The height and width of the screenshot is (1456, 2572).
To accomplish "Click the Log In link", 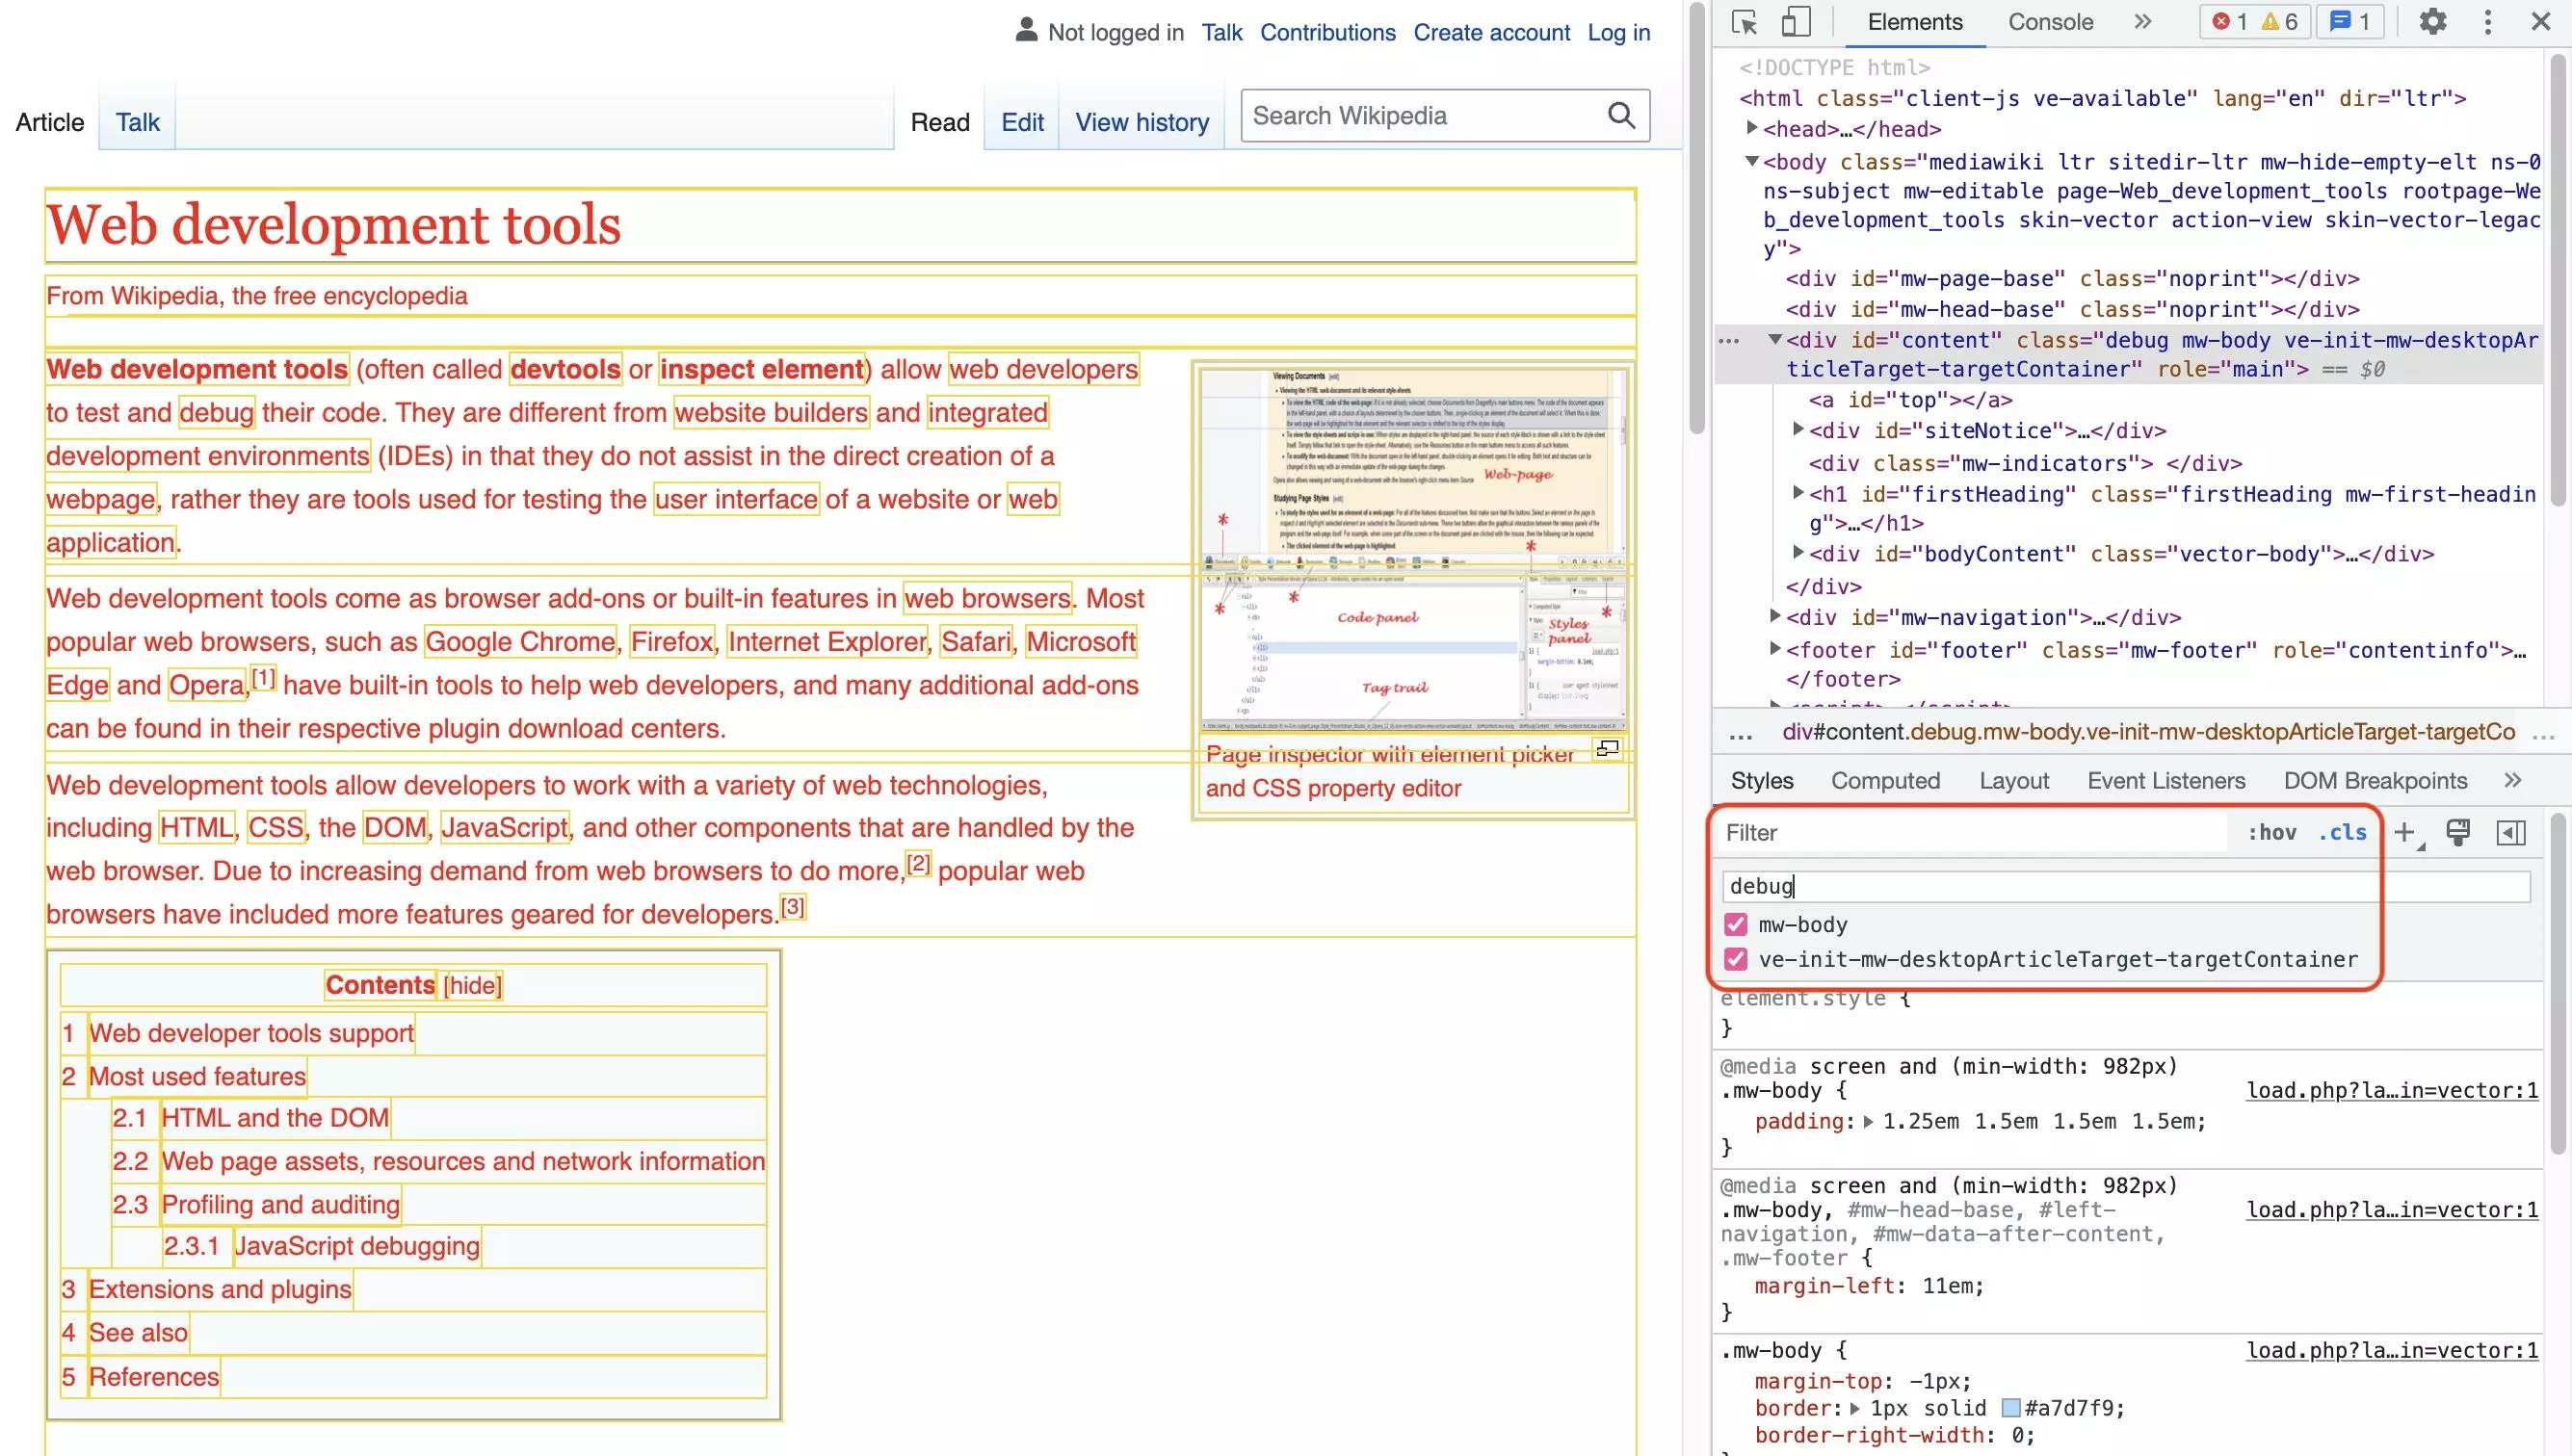I will tap(1614, 32).
